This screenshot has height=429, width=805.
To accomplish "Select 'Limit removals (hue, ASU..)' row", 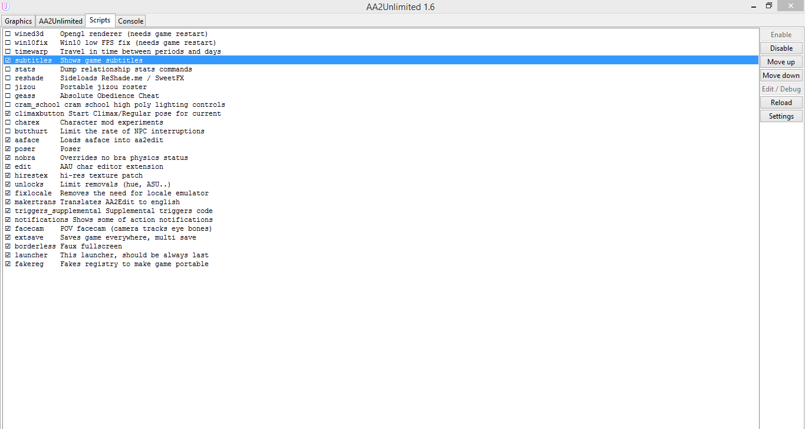I will pyautogui.click(x=380, y=184).
